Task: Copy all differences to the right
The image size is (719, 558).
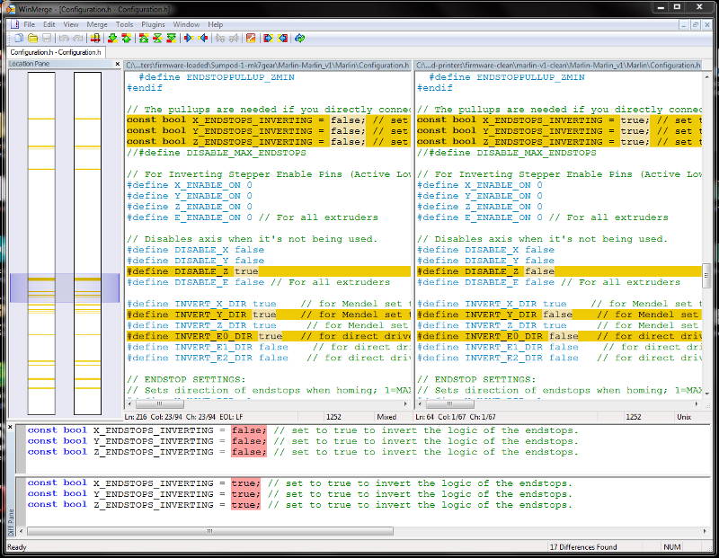Action: (x=268, y=38)
